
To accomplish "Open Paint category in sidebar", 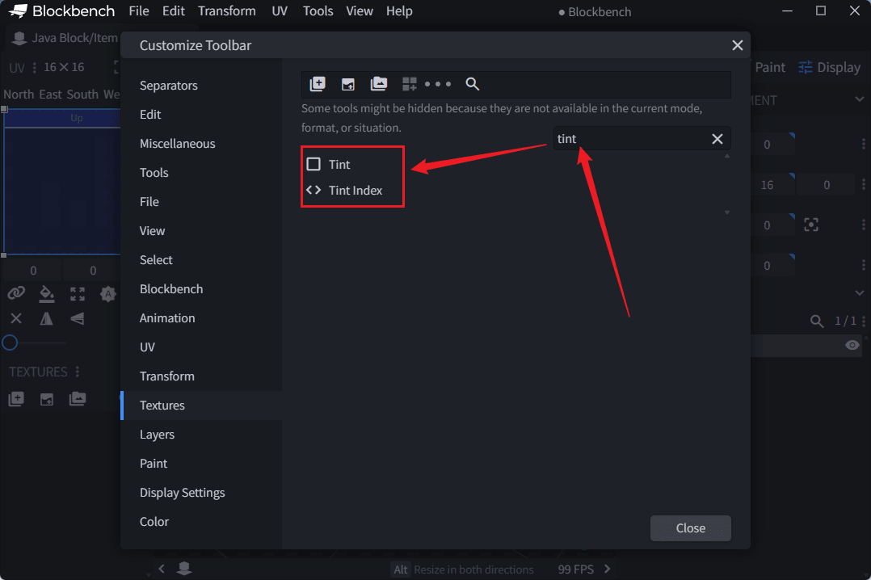I will click(202, 464).
